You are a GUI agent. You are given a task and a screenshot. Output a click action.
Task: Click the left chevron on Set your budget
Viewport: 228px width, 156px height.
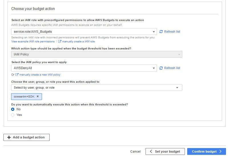[x=151, y=151]
